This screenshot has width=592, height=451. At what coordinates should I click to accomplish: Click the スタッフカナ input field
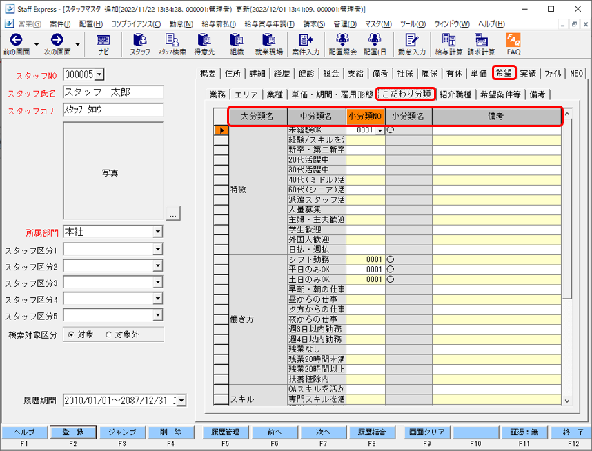tap(113, 110)
